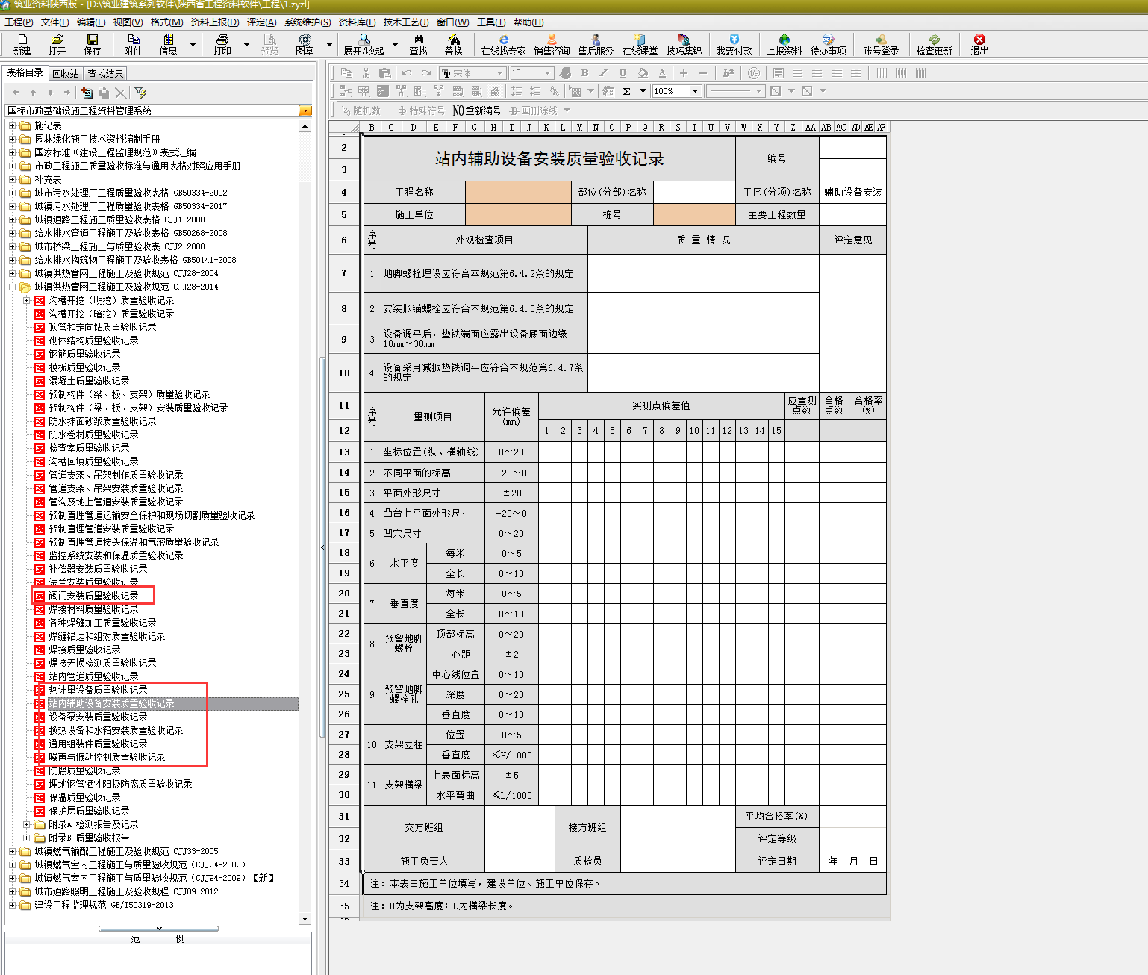Click the 新建 (New) toolbar icon
Screen dimensions: 1148x975
click(x=22, y=44)
